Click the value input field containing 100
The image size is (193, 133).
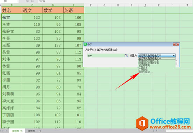click(x=106, y=56)
